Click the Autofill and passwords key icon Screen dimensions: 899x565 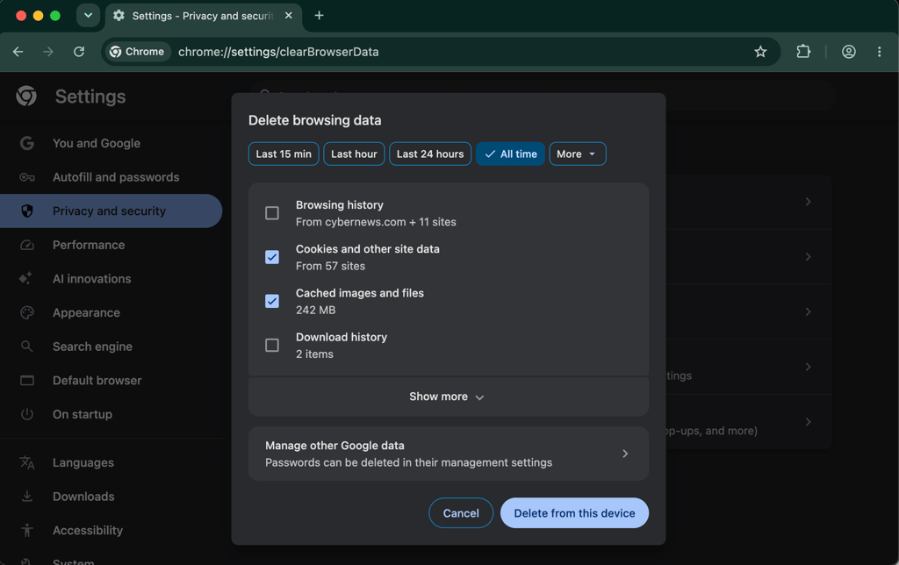click(27, 177)
